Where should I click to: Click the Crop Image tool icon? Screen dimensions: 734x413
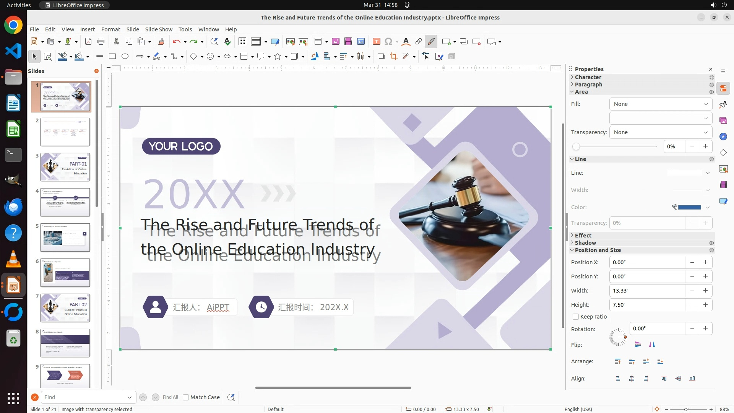pyautogui.click(x=393, y=57)
